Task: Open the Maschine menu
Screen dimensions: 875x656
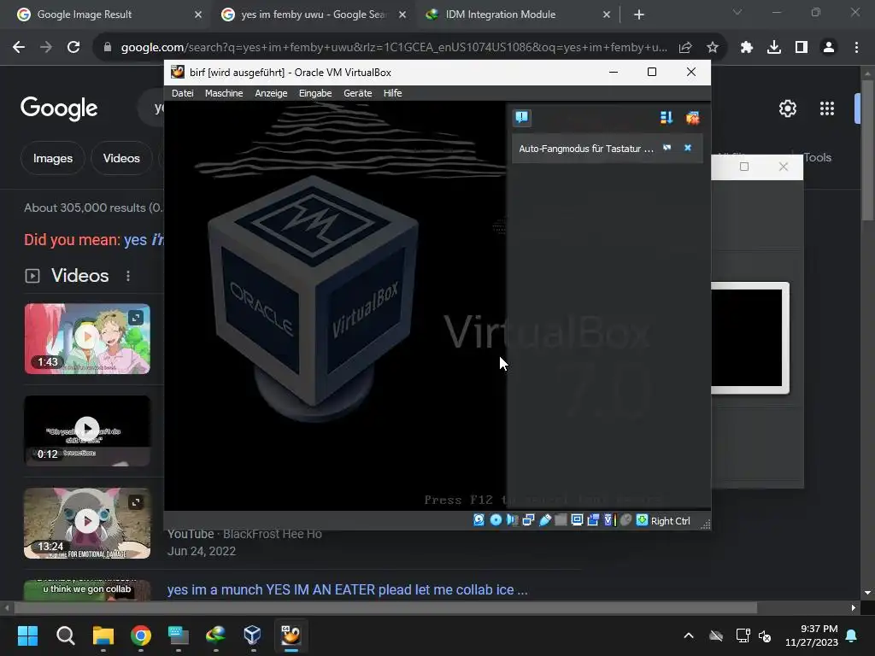Action: coord(224,93)
